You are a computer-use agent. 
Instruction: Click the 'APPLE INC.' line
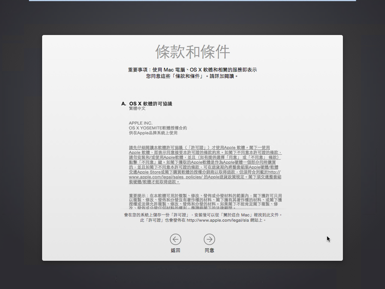141,123
